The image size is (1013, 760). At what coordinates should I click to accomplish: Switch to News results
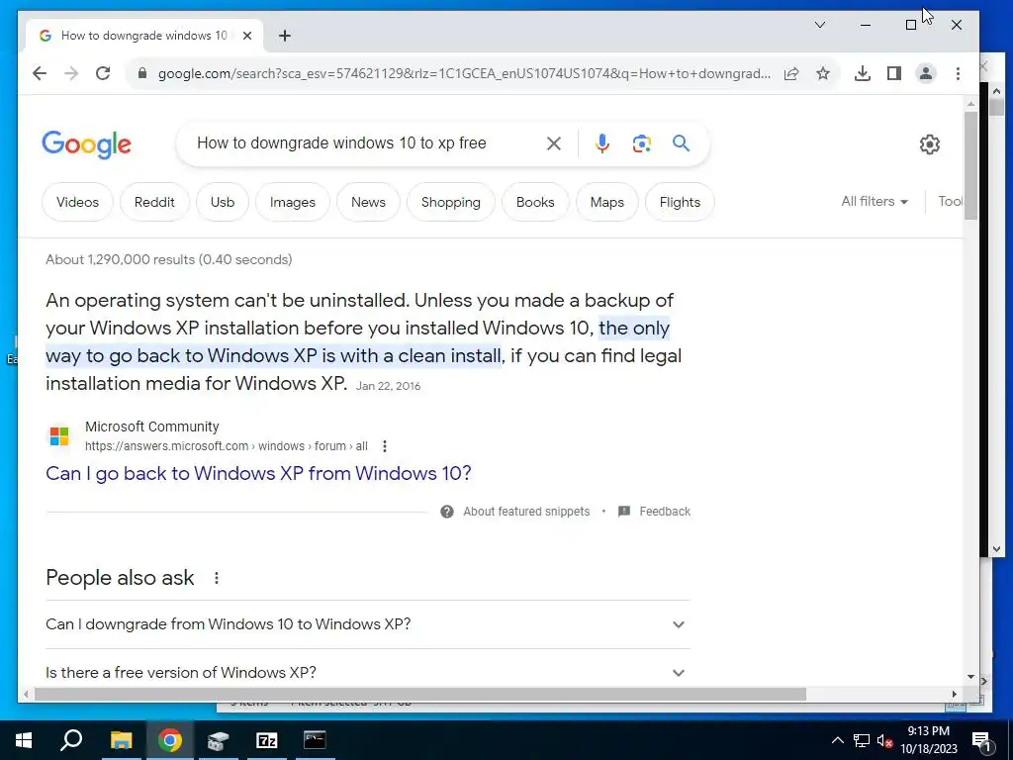tap(368, 202)
